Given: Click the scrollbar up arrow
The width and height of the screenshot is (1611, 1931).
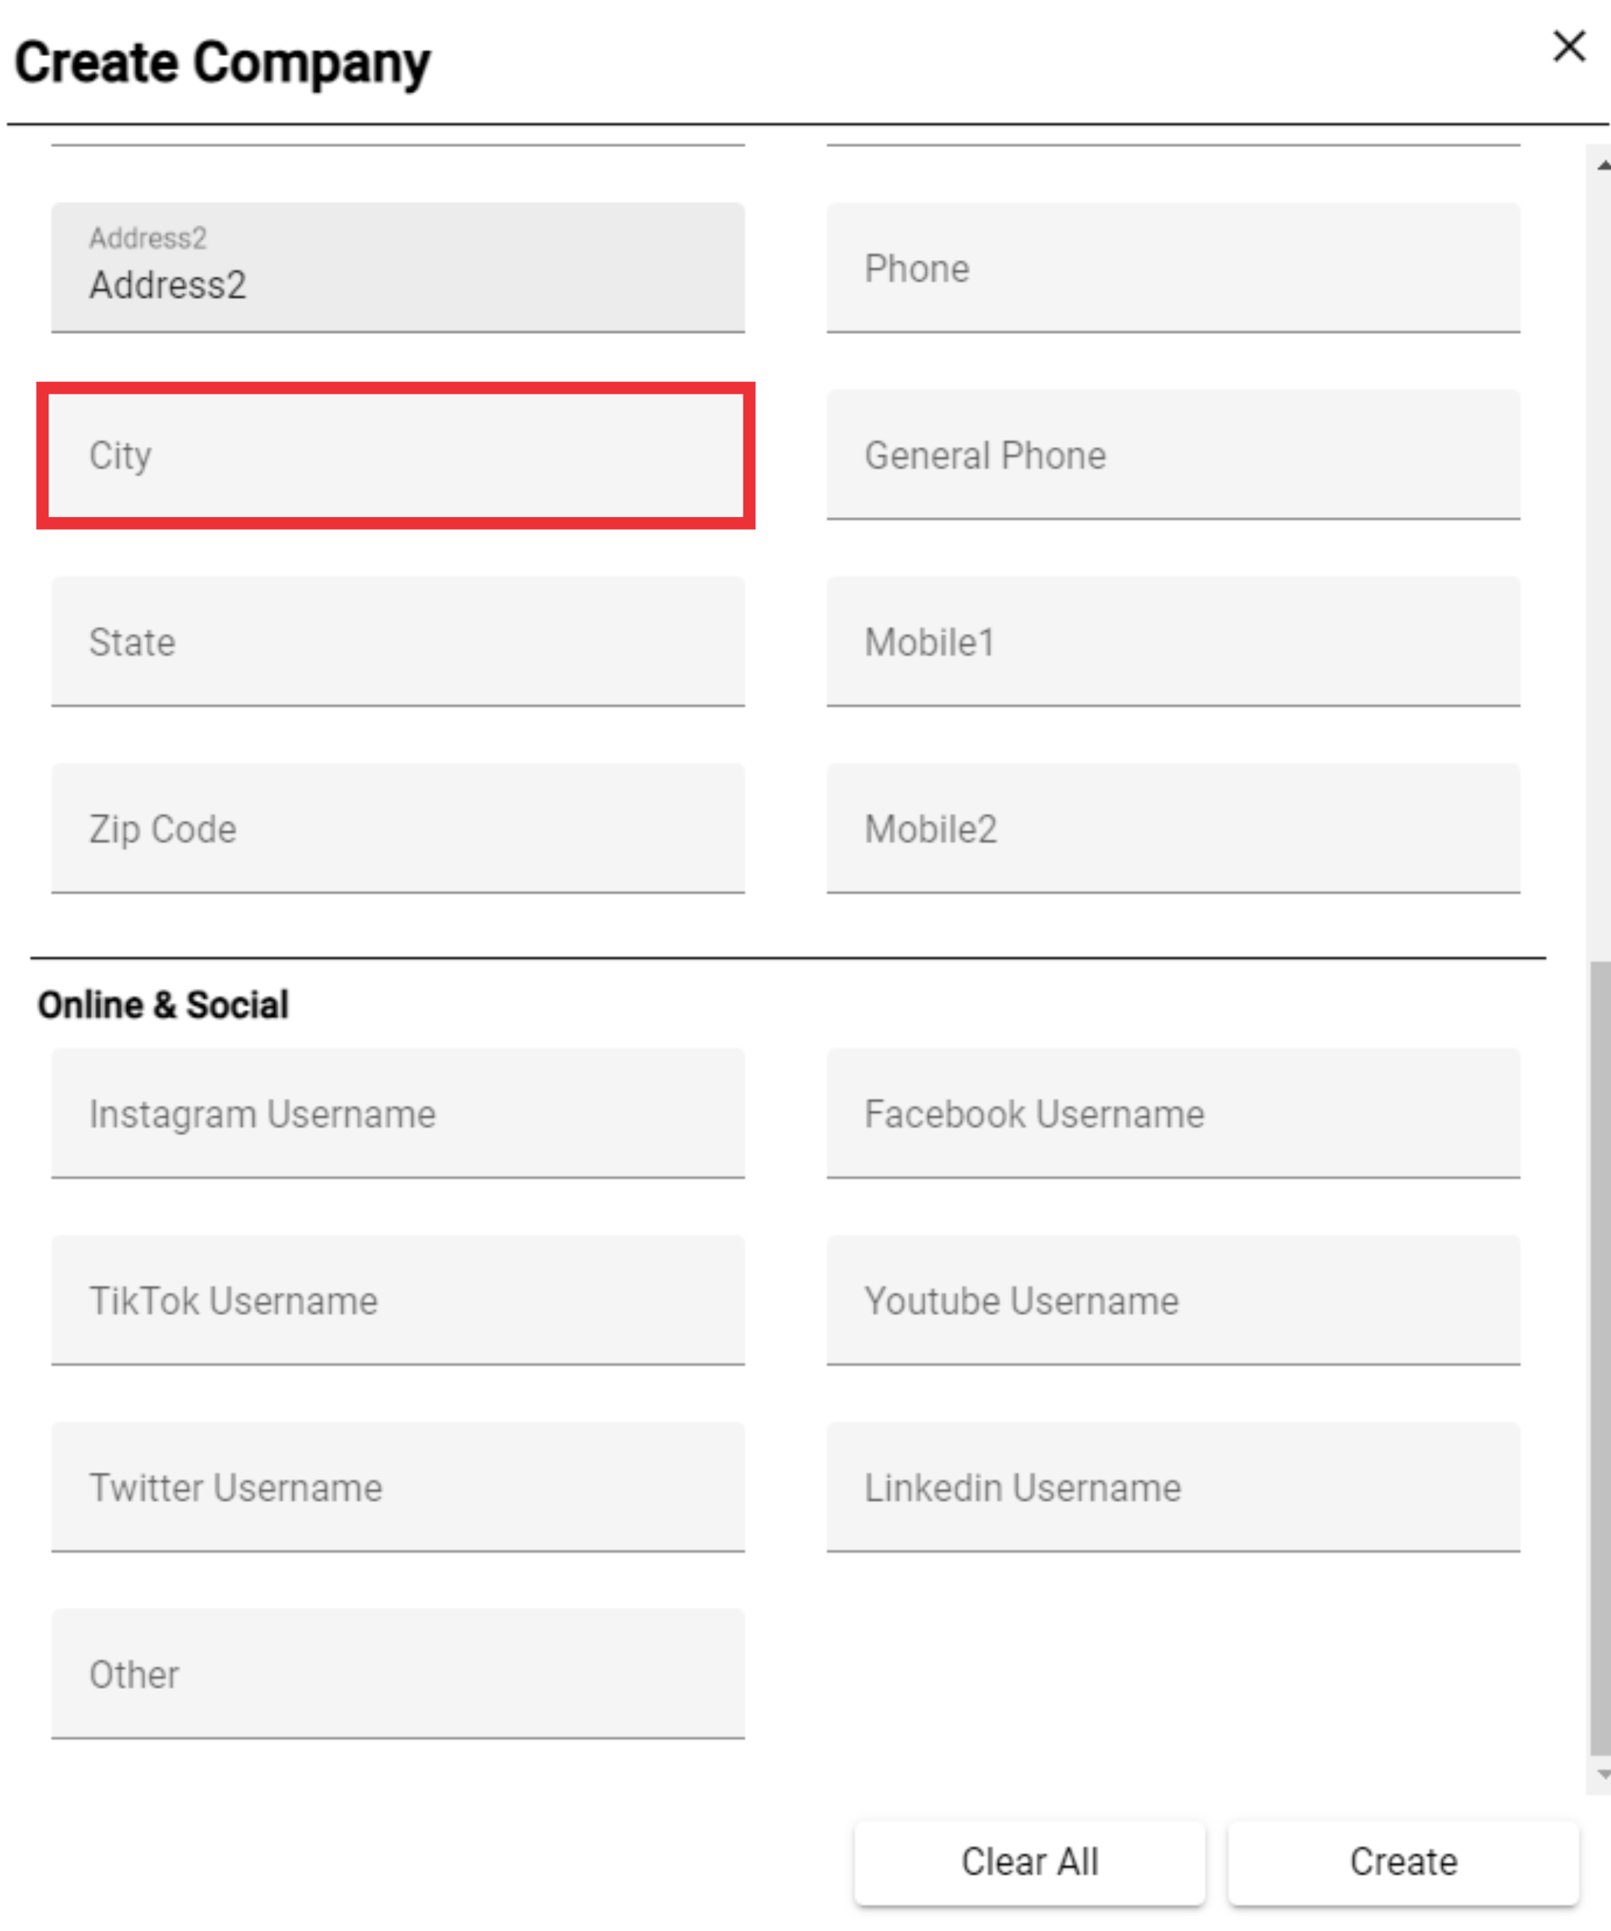Looking at the screenshot, I should [1603, 165].
